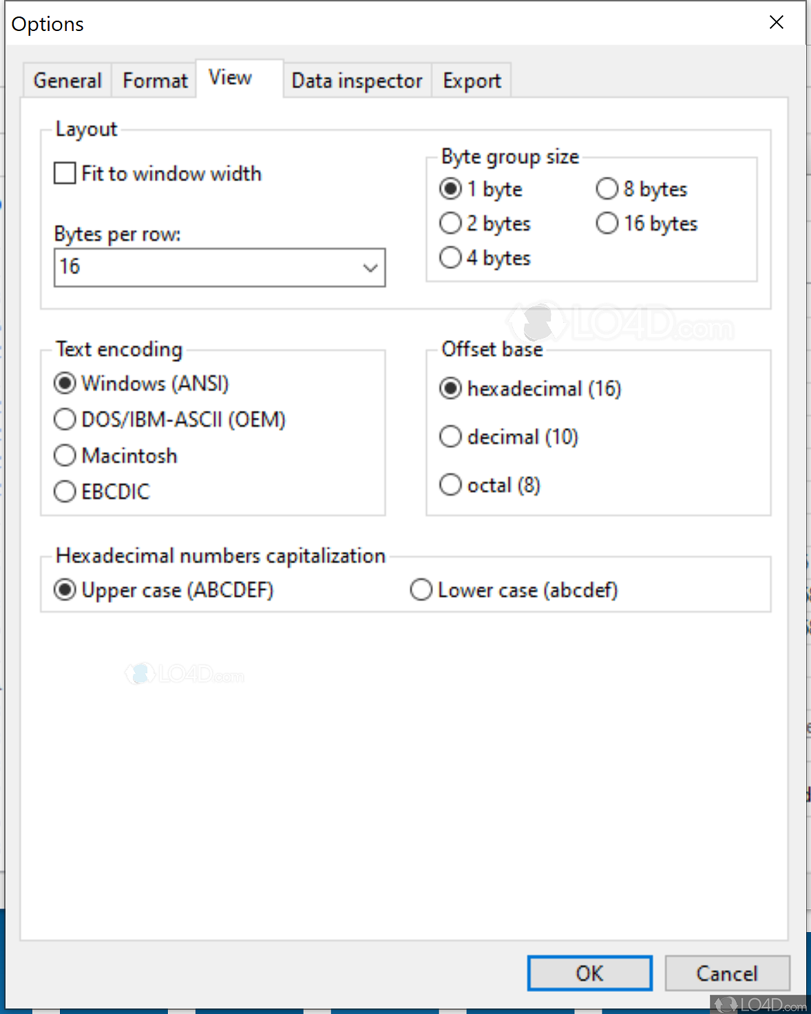Viewport: 811px width, 1014px height.
Task: Dismiss the dialog using Cancel
Action: 727,973
